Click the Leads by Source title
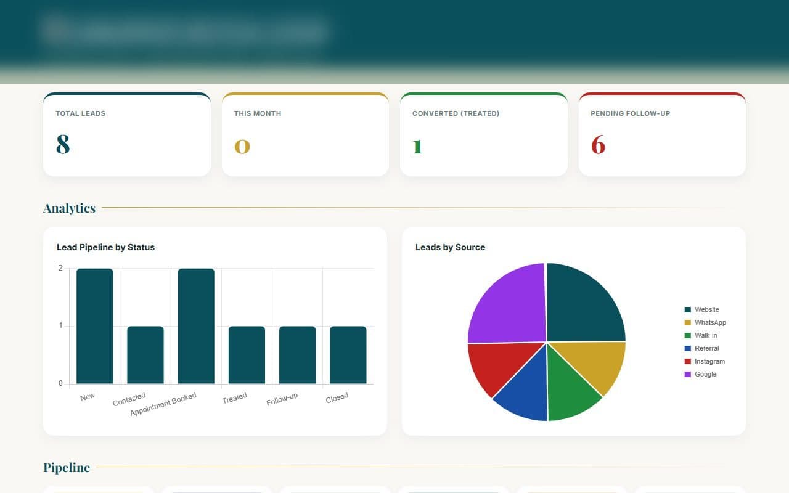Image resolution: width=789 pixels, height=493 pixels. [450, 247]
